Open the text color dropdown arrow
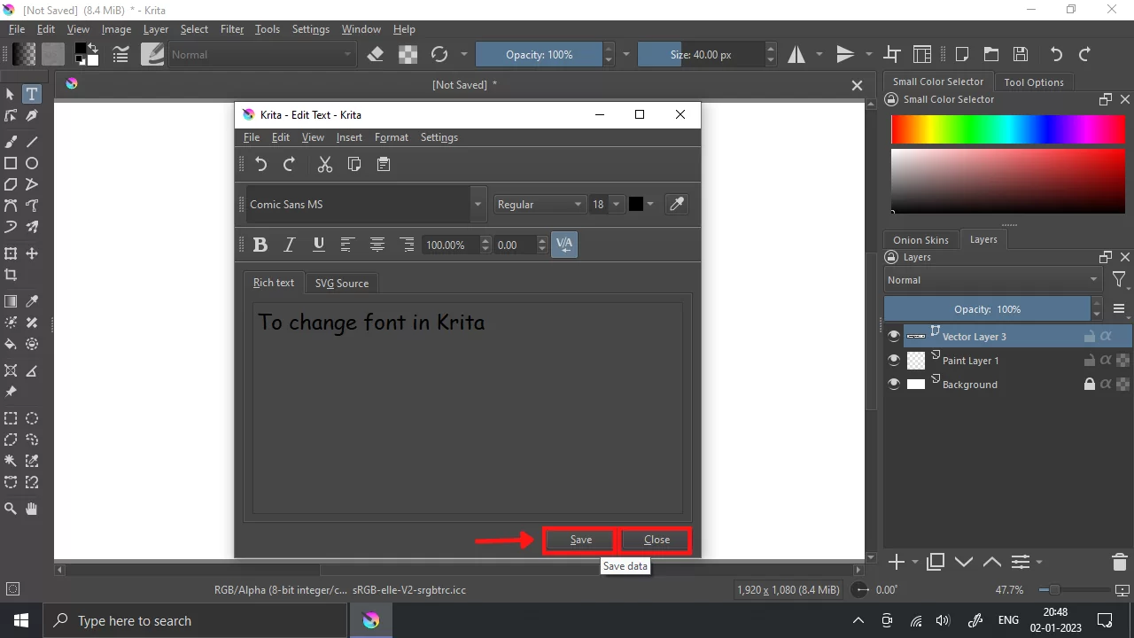Viewport: 1134px width, 638px height. 650,204
